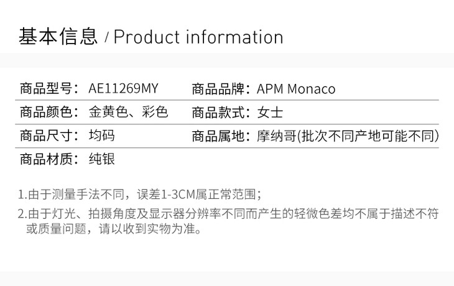Image resolution: width=454 pixels, height=286 pixels.
Task: Click the color value 金黄色、彩色
Action: tap(129, 113)
